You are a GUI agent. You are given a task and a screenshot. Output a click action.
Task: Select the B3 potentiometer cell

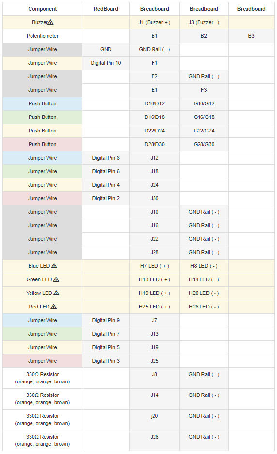pos(251,36)
